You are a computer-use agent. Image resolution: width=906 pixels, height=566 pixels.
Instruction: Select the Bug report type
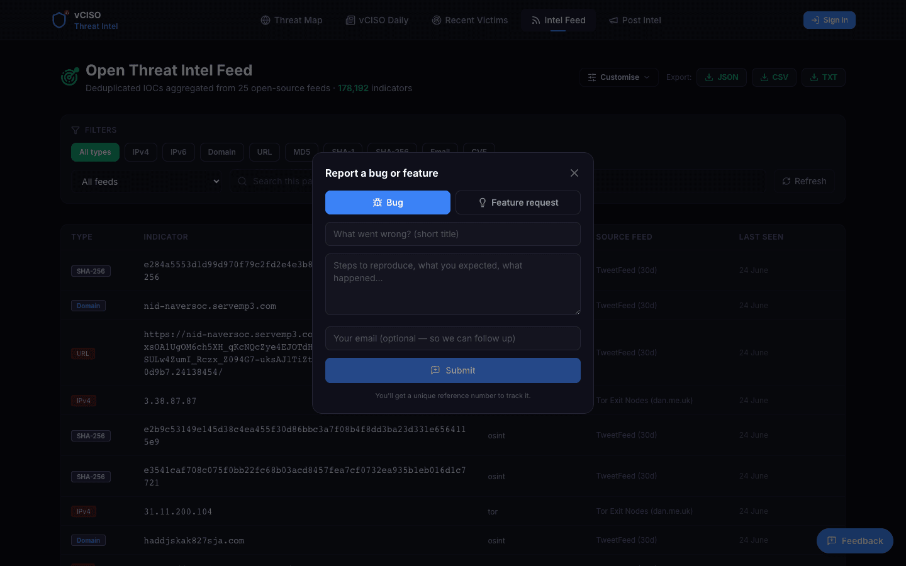[388, 203]
